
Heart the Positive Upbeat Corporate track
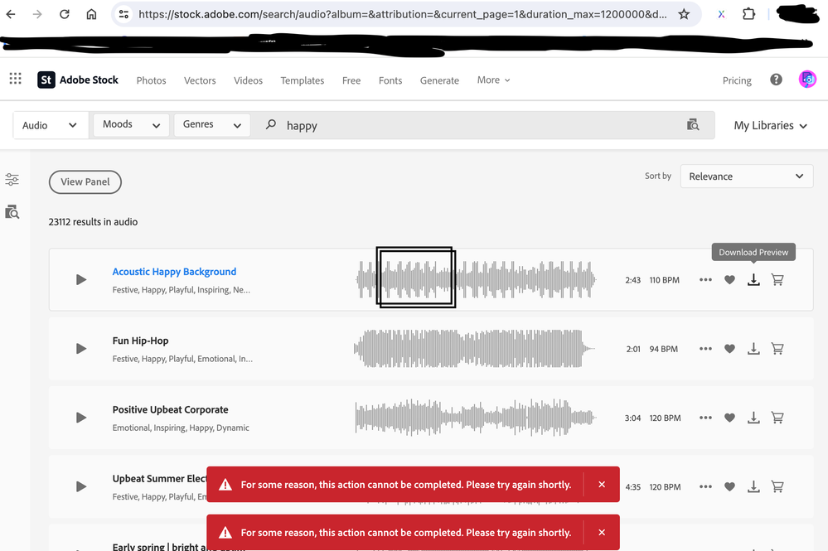tap(729, 418)
